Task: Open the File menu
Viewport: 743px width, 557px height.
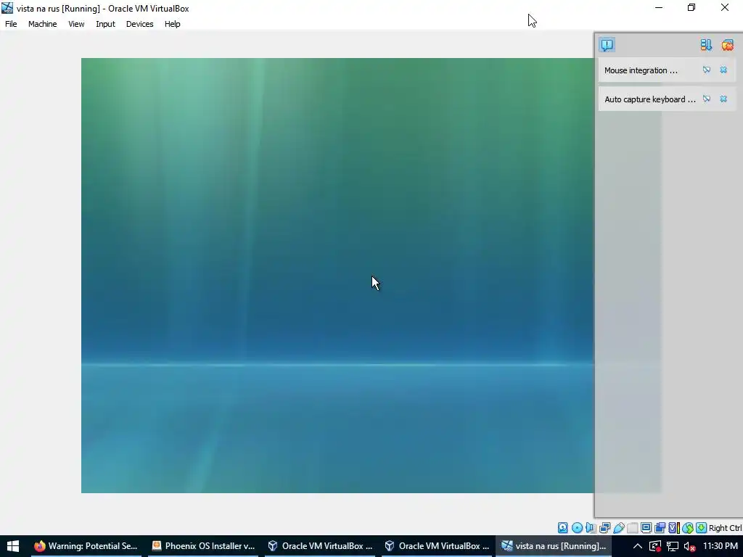Action: click(11, 24)
